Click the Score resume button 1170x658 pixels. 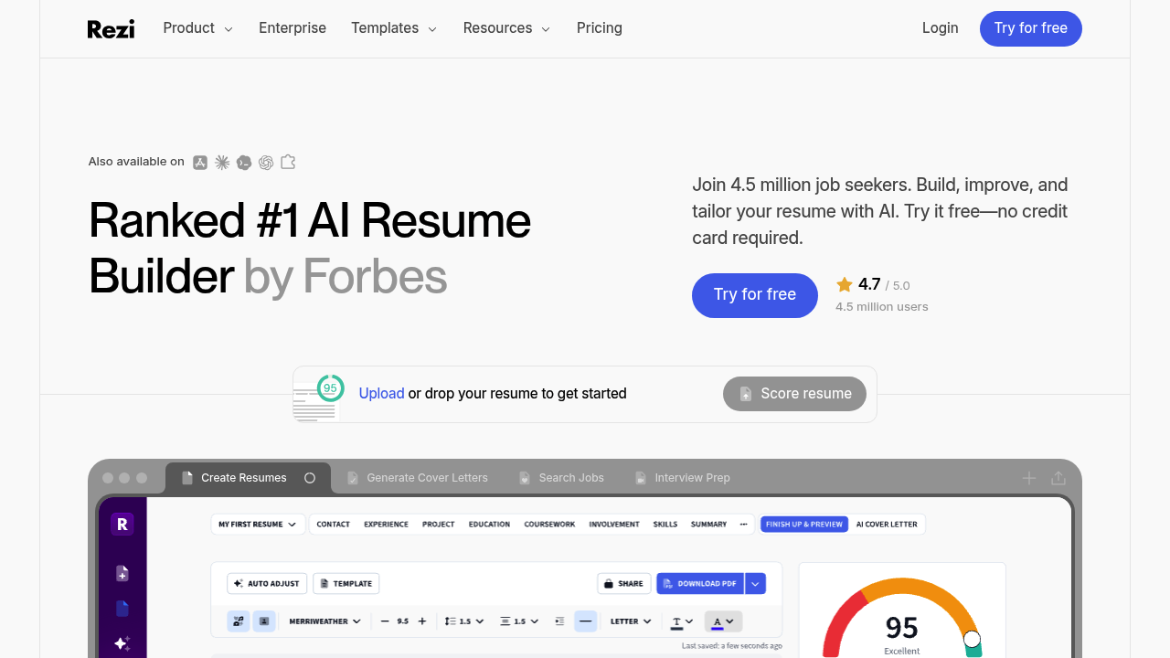coord(794,394)
